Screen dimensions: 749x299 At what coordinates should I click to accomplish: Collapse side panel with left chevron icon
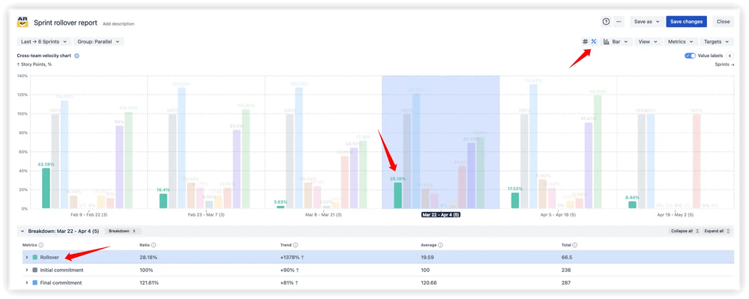(x=730, y=56)
